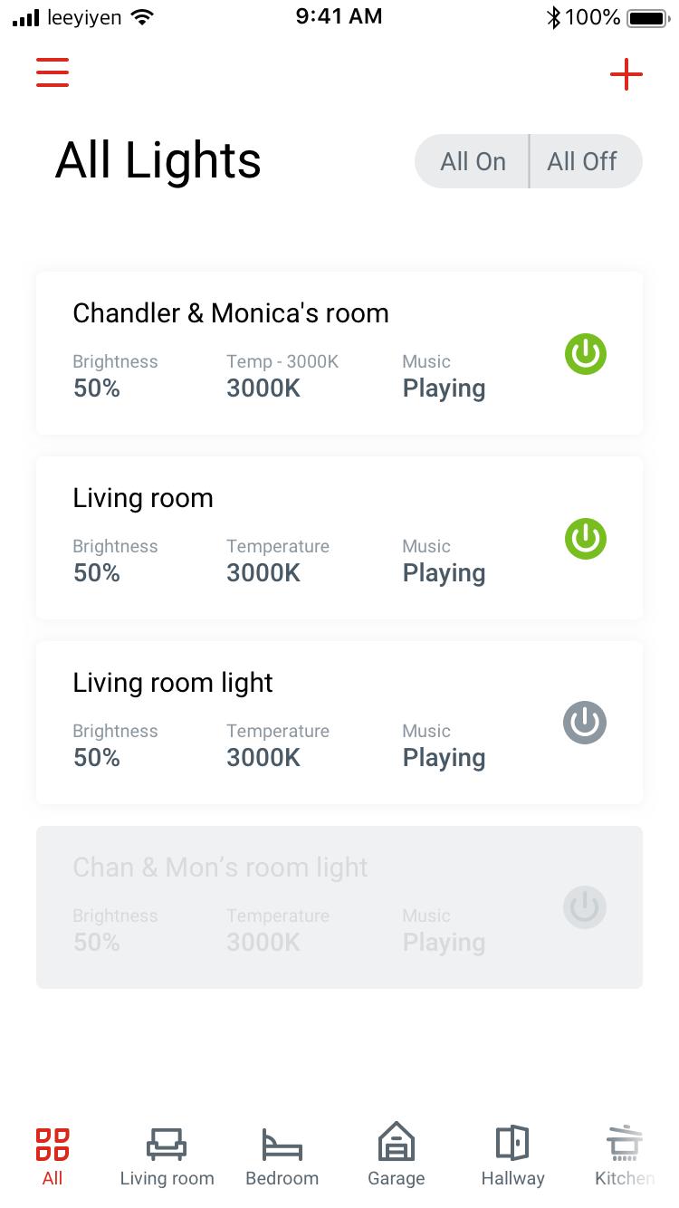The height and width of the screenshot is (1208, 679).
Task: Select the Bedroom bed icon
Action: pos(282,1145)
